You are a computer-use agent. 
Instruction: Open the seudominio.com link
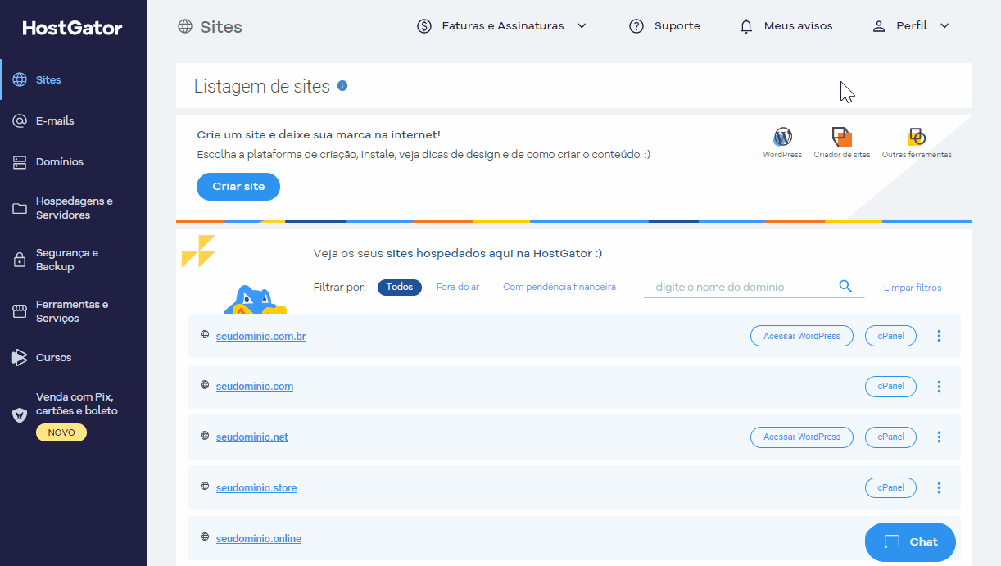pyautogui.click(x=255, y=387)
